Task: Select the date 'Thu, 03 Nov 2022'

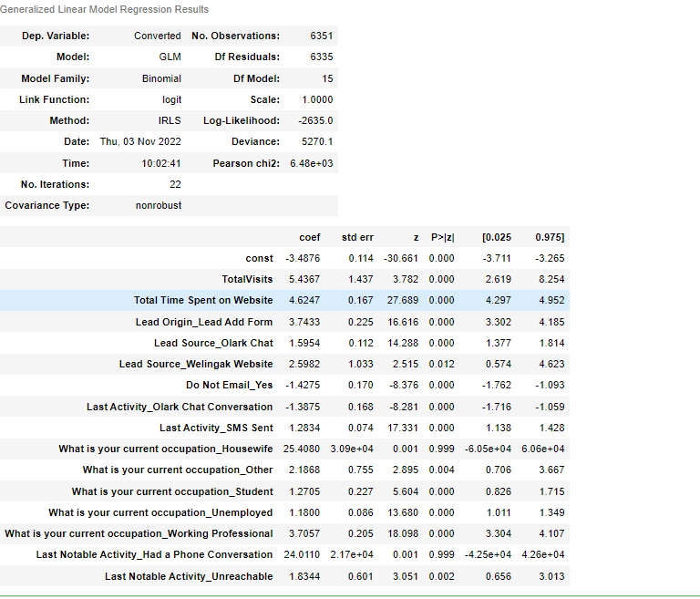Action: coord(140,141)
